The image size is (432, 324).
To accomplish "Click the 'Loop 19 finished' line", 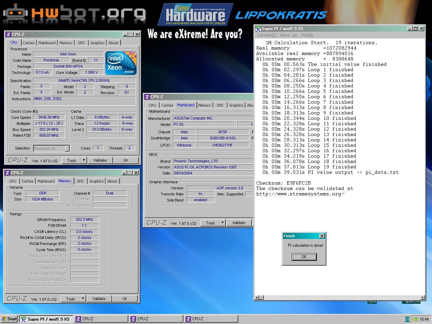I will (309, 167).
